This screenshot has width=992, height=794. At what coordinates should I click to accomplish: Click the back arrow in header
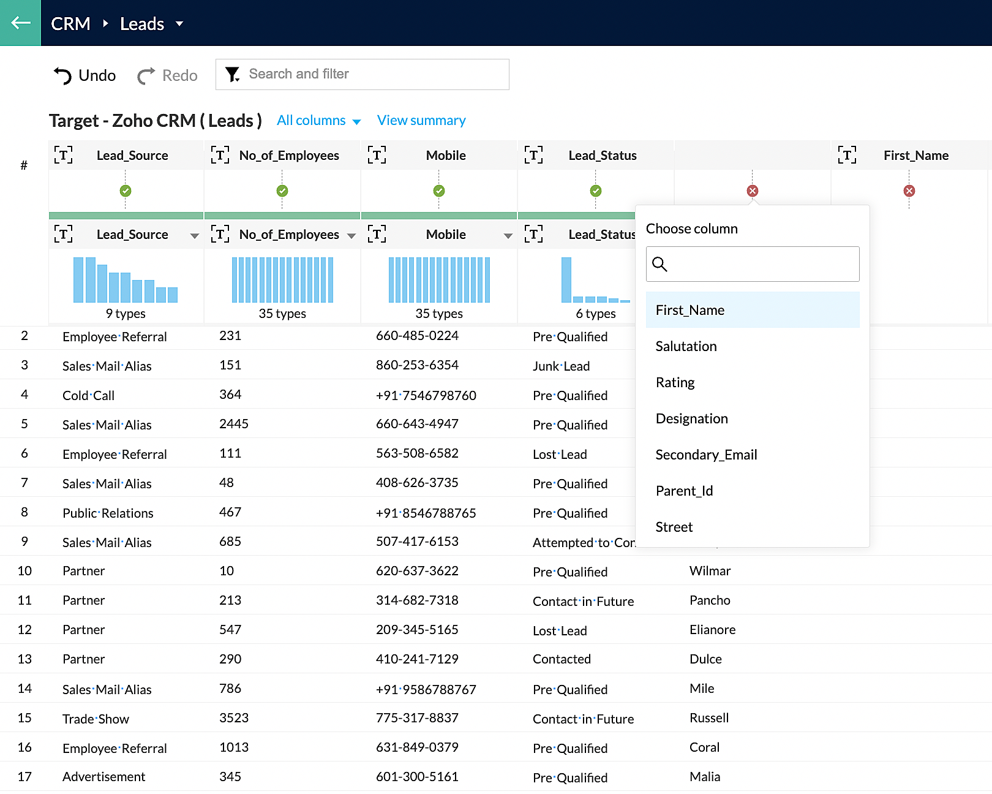[20, 23]
